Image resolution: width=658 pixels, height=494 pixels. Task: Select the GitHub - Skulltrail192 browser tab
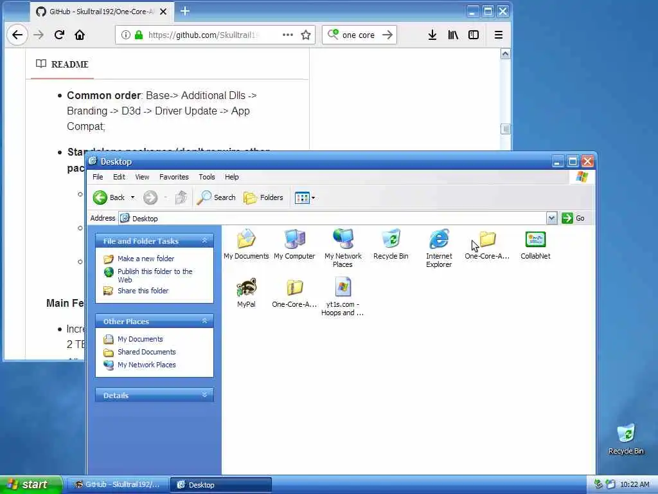click(101, 12)
